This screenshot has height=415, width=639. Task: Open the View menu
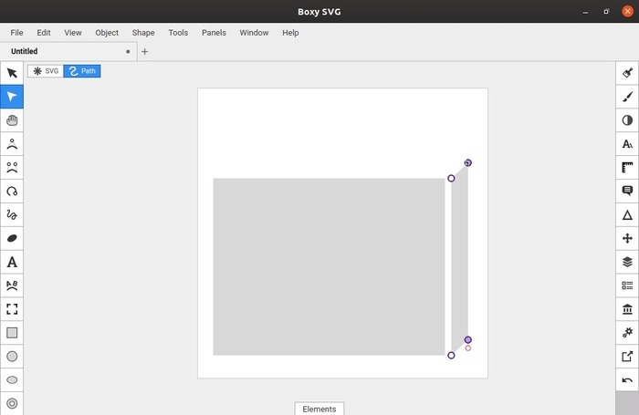coord(73,33)
